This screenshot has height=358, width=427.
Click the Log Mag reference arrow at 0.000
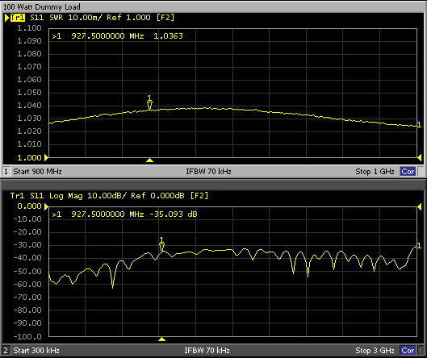point(46,206)
